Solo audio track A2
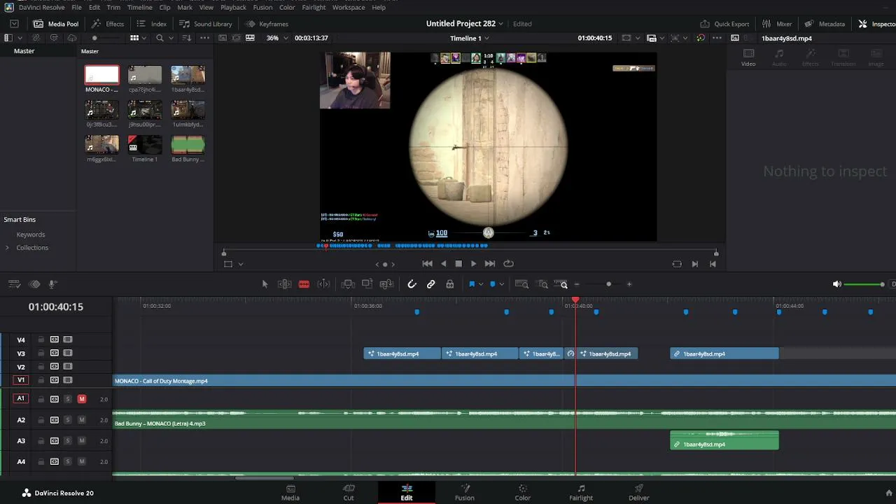The height and width of the screenshot is (504, 896). click(x=68, y=420)
